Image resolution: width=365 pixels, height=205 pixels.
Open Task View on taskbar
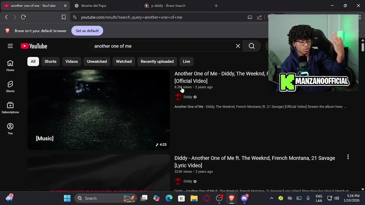tap(144, 198)
